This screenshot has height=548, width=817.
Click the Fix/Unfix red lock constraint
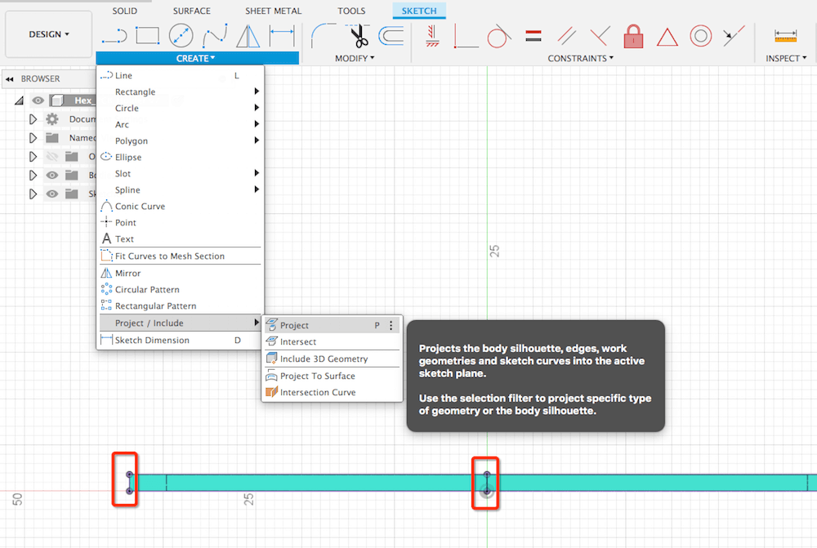633,36
